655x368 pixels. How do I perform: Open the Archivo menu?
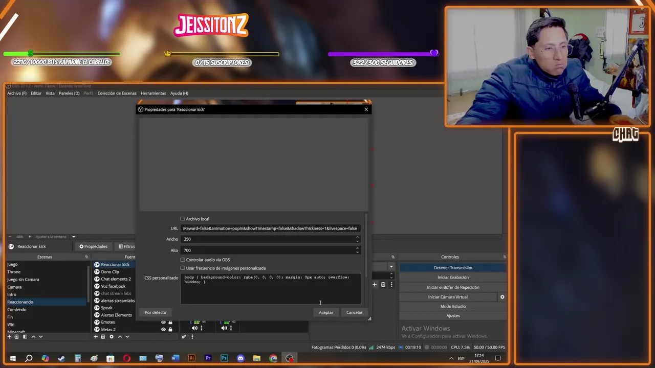click(17, 93)
